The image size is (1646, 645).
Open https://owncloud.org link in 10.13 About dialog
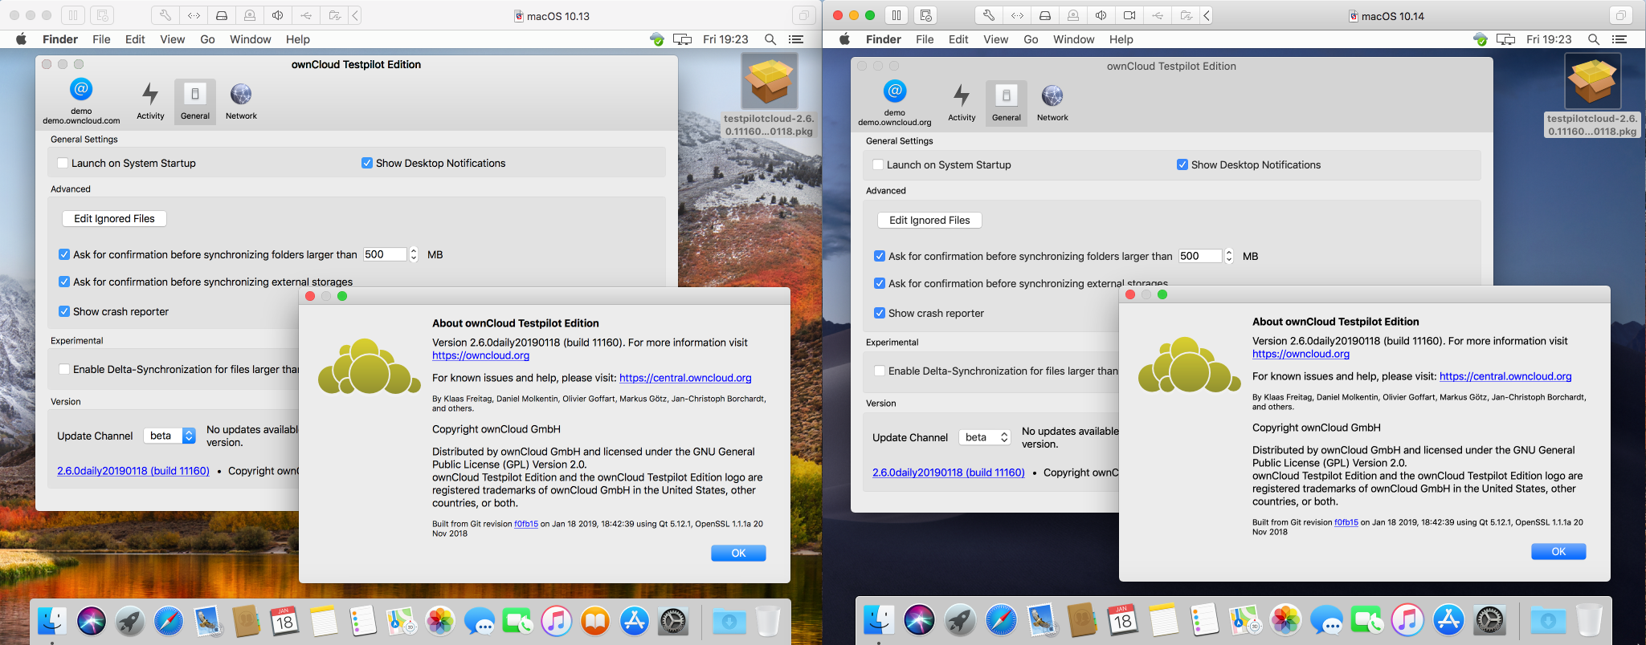(480, 355)
